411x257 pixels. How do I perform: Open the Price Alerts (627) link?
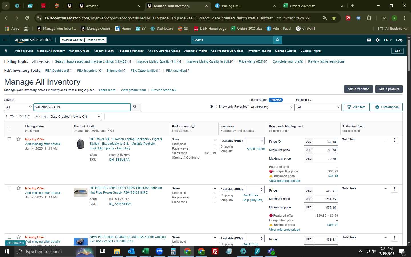tap(253, 61)
